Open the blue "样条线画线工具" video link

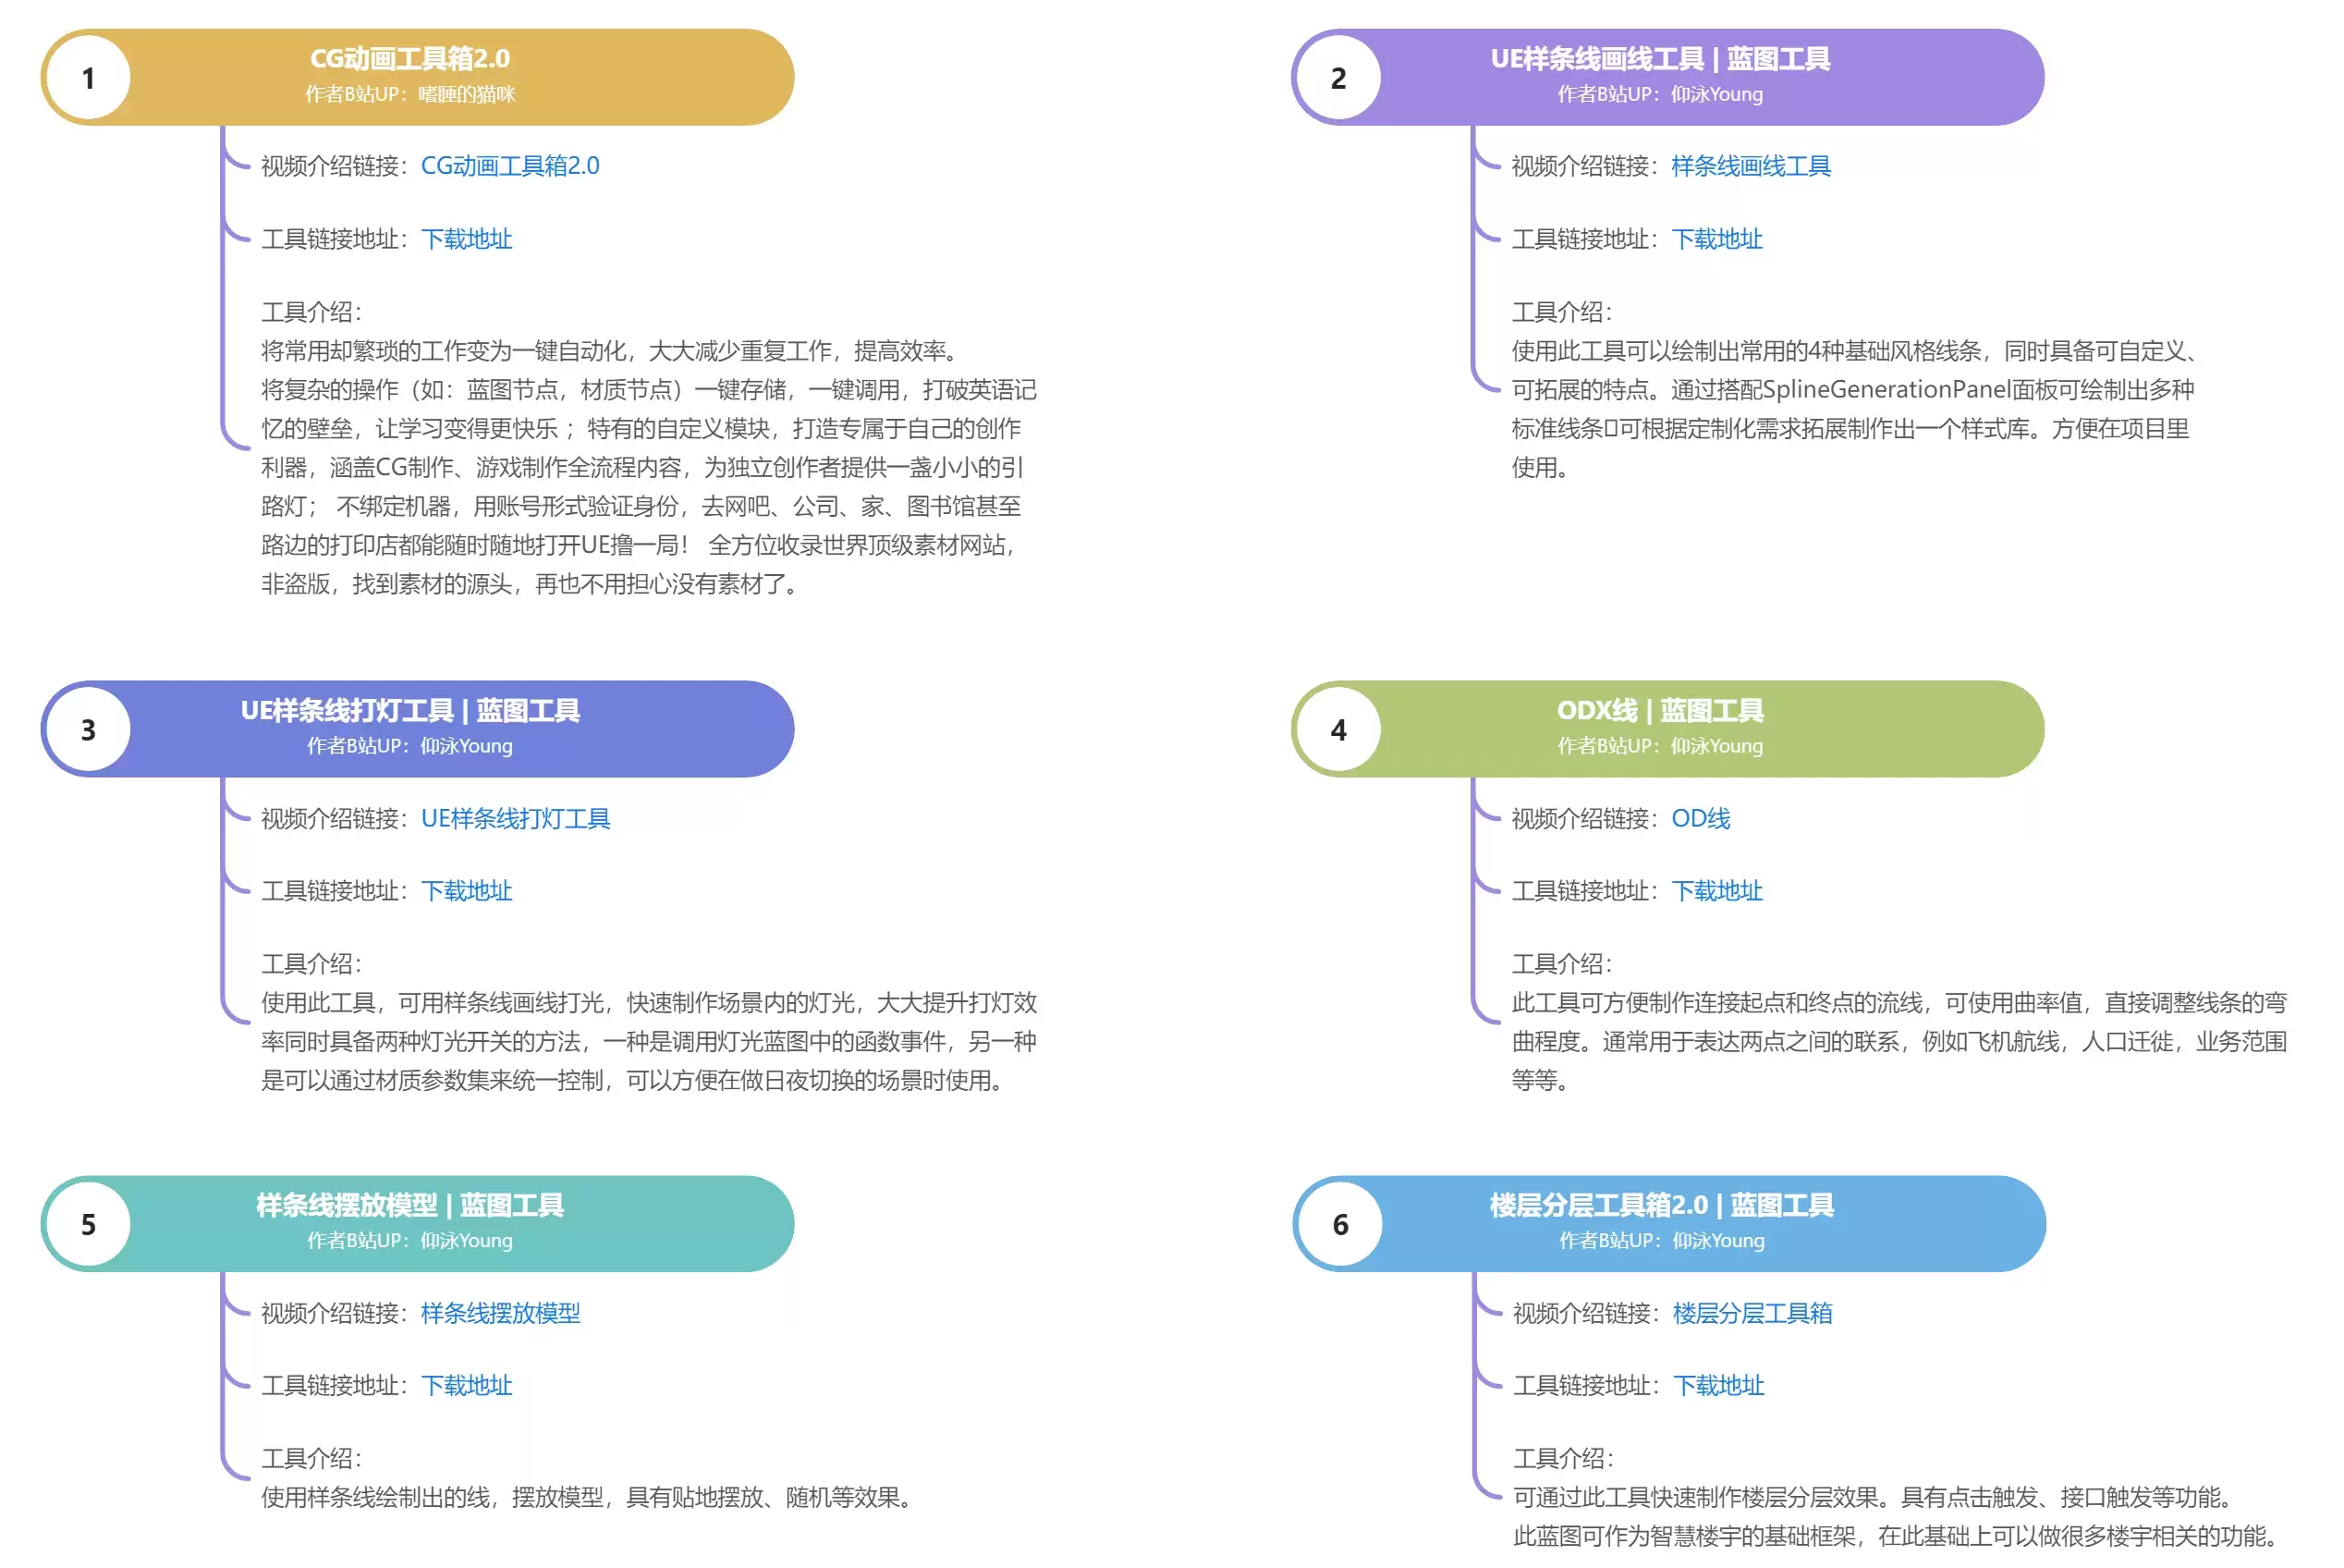pos(1751,166)
